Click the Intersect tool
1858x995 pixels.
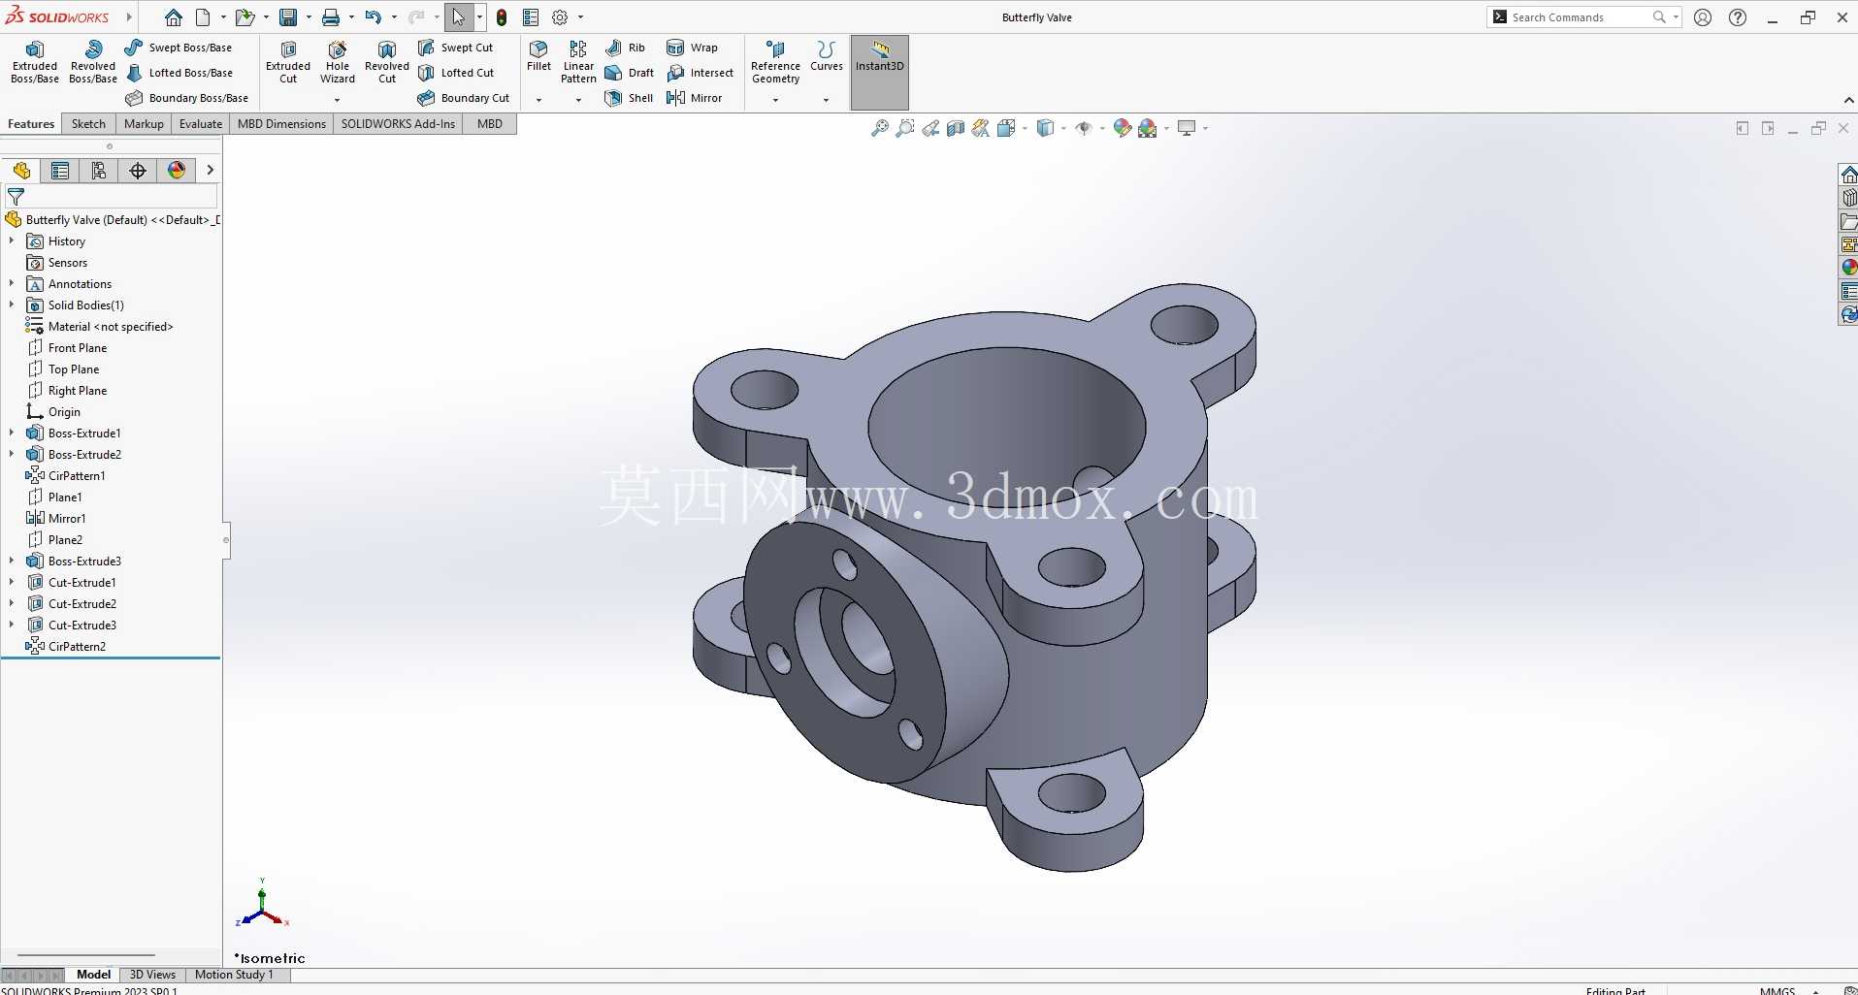click(x=700, y=73)
